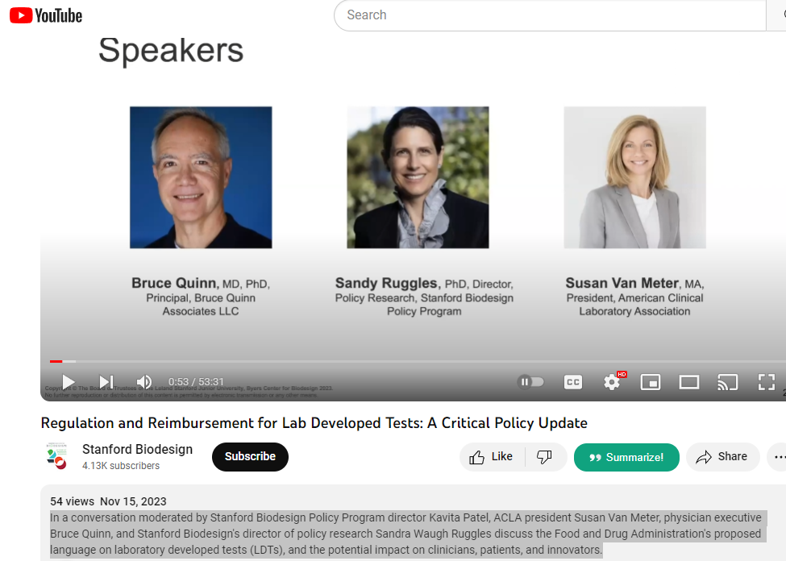The height and width of the screenshot is (561, 786).
Task: Click the 'Sandy Ruggles, PhD, Director' caption
Action: (x=424, y=283)
